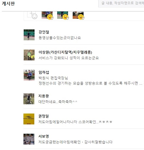144x150 pixels.
Task: Click the second smiley reaction sticker
Action: [x=63, y=16]
